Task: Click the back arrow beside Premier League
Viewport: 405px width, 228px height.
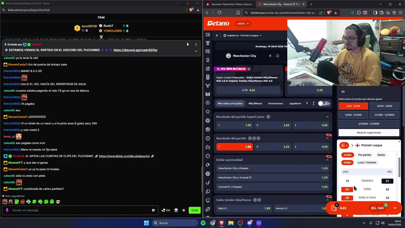Action: click(217, 35)
